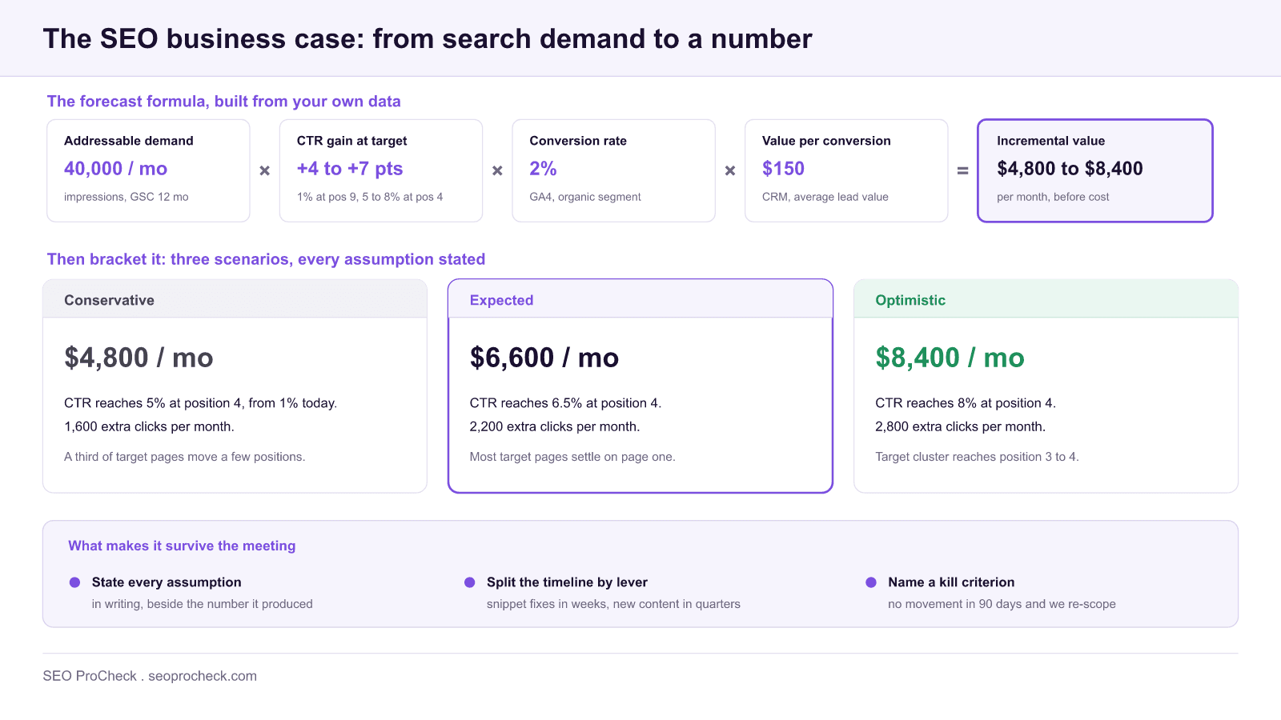
Task: Click 'CRM, average lead value' caption
Action: click(825, 197)
